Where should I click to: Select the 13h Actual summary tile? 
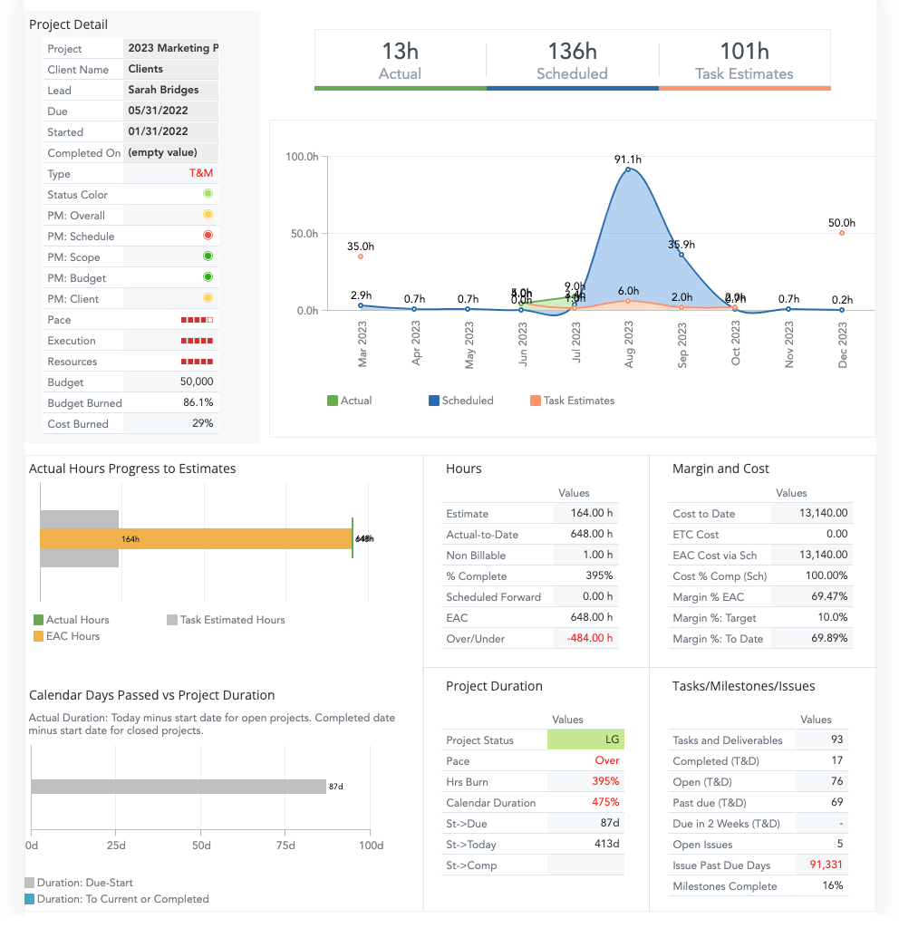click(x=400, y=61)
